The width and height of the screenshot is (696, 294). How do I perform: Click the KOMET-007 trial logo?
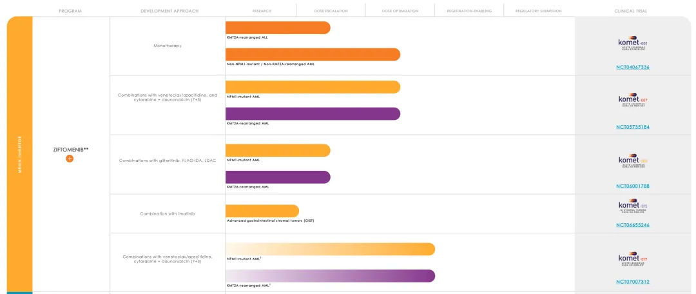632,101
